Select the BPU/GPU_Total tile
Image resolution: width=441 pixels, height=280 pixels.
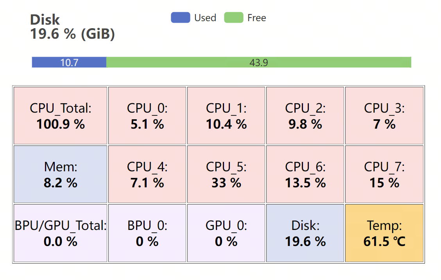[x=60, y=233]
